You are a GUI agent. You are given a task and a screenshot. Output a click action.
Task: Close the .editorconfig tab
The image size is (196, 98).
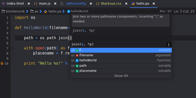(x=91, y=4)
